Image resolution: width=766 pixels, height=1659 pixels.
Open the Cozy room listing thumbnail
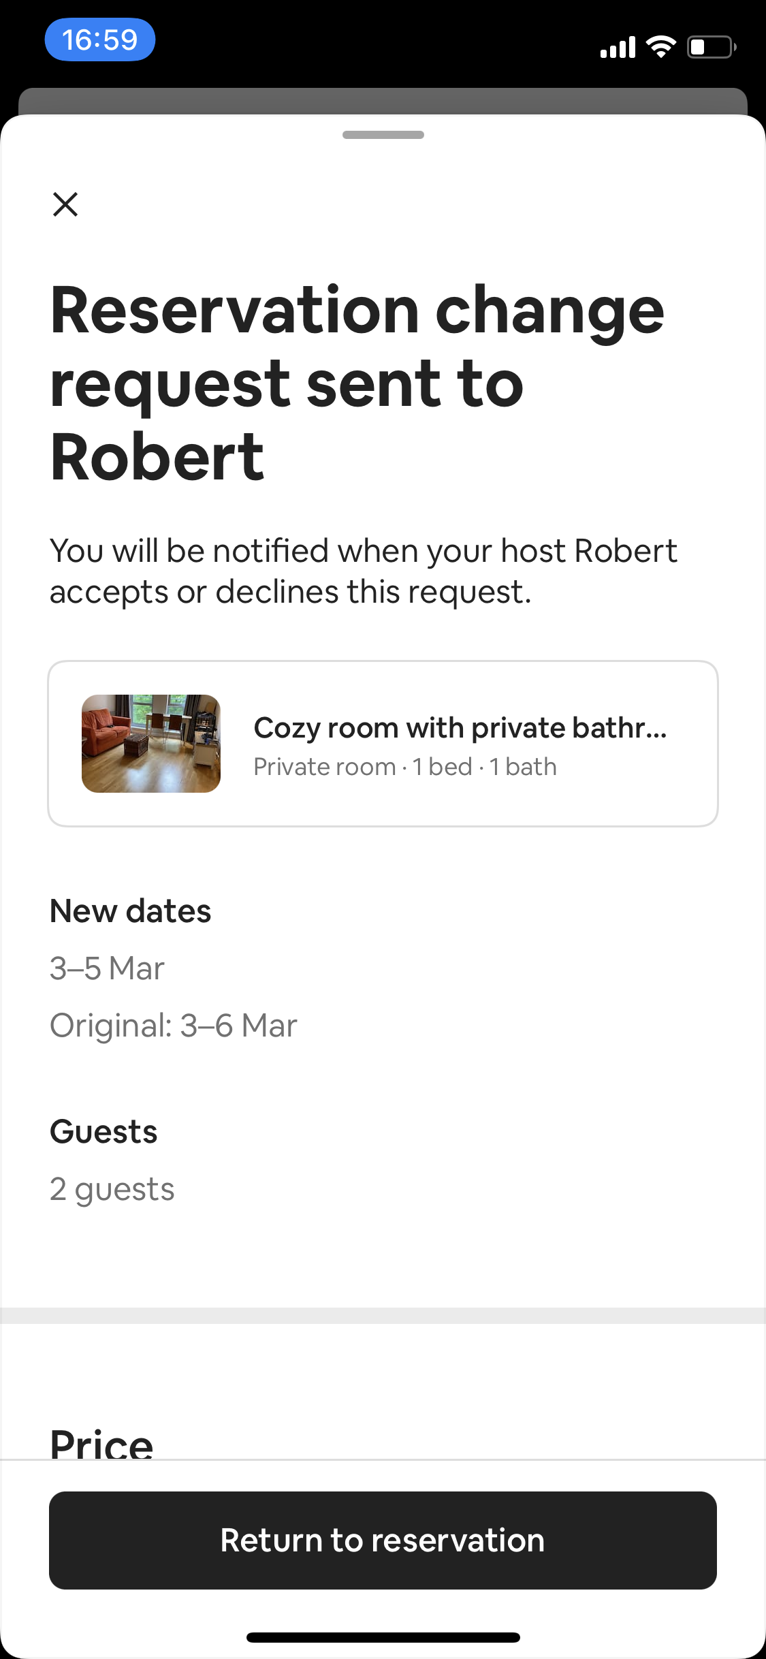151,743
